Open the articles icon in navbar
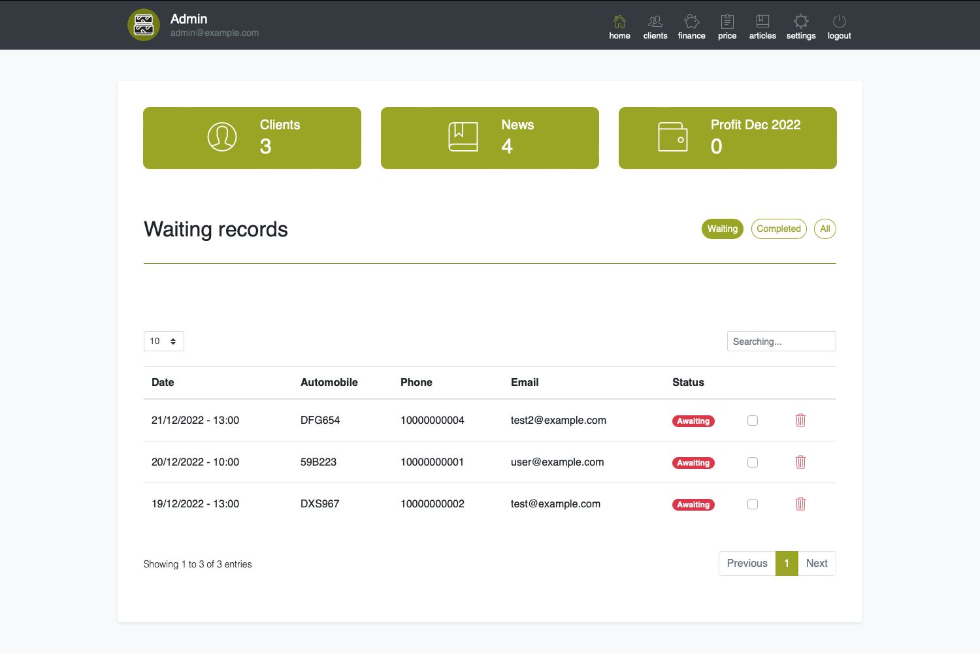Image resolution: width=980 pixels, height=653 pixels. coord(762,22)
